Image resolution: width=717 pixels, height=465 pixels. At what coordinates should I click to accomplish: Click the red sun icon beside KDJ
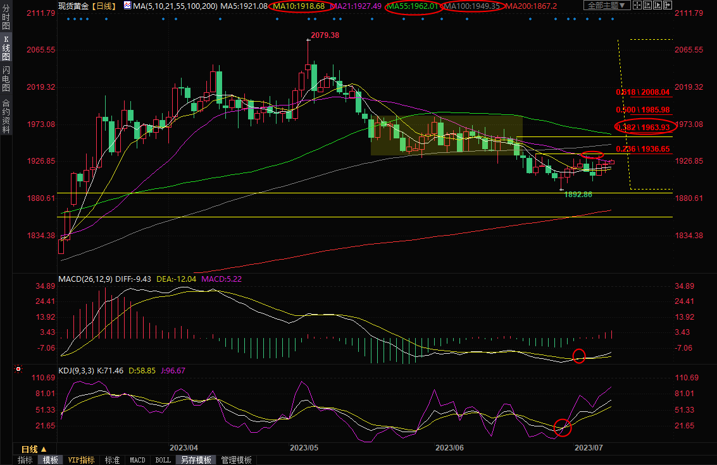(x=18, y=369)
